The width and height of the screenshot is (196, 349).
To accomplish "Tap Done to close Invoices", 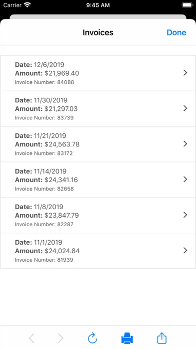I will click(176, 33).
